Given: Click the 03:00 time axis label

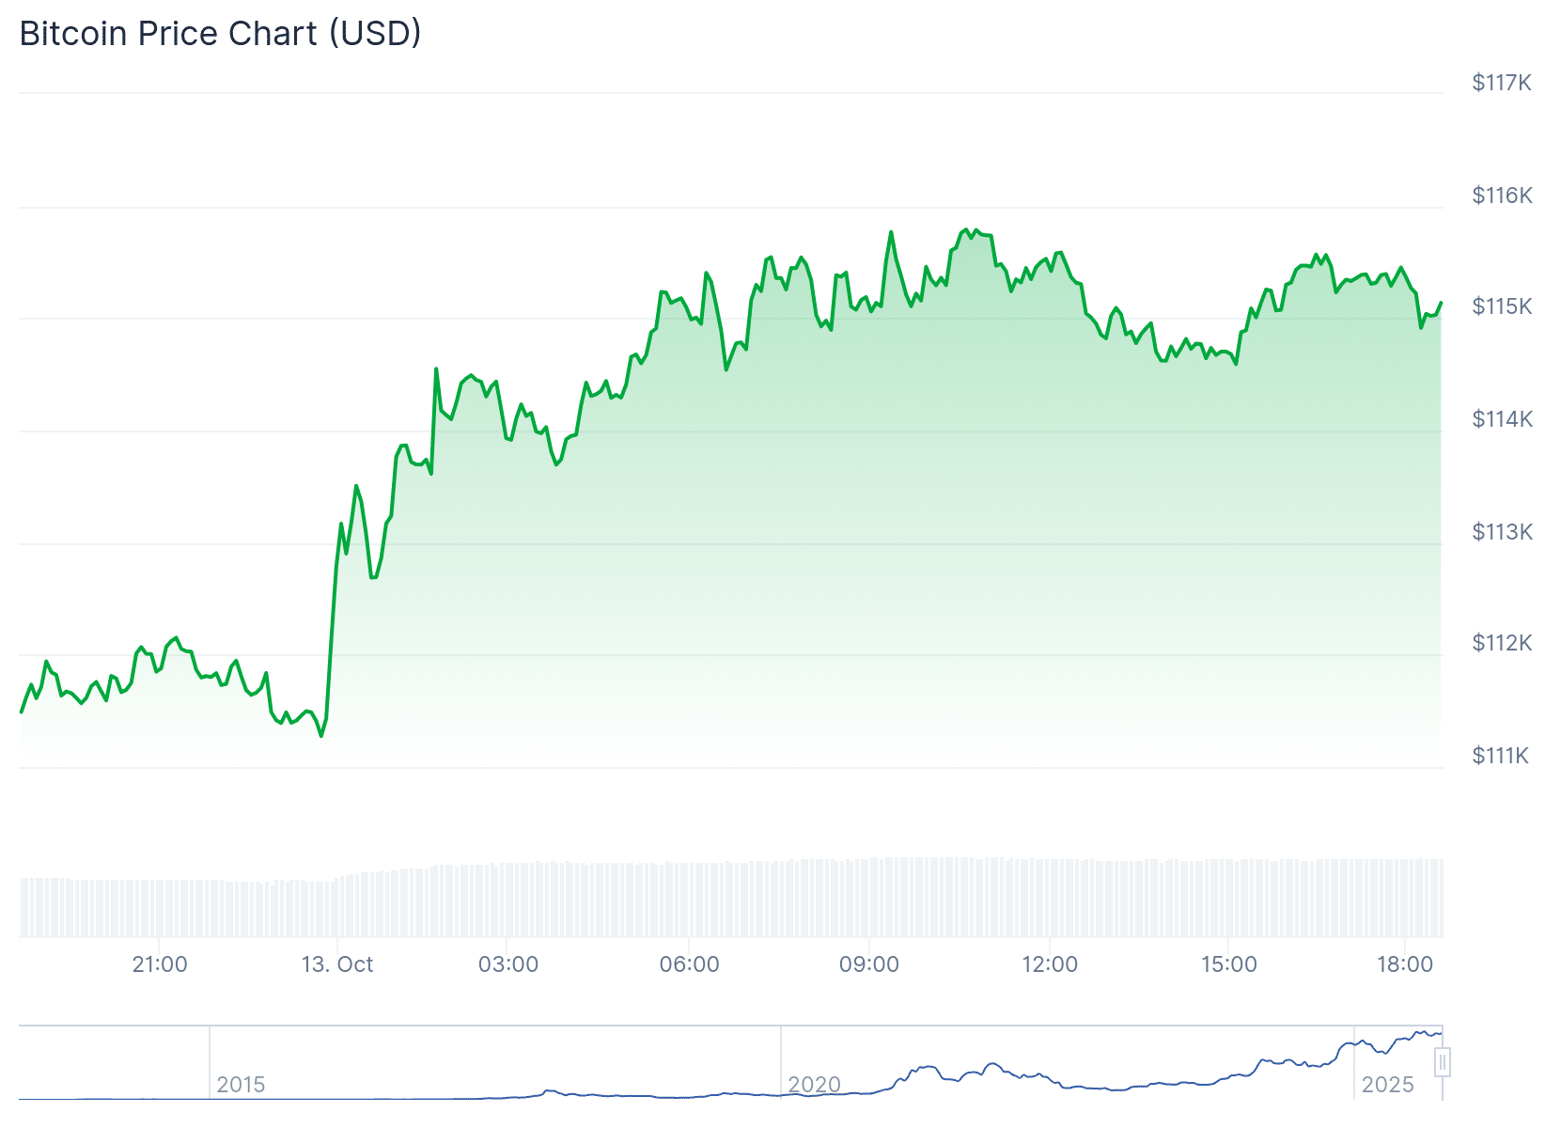Looking at the screenshot, I should [508, 964].
